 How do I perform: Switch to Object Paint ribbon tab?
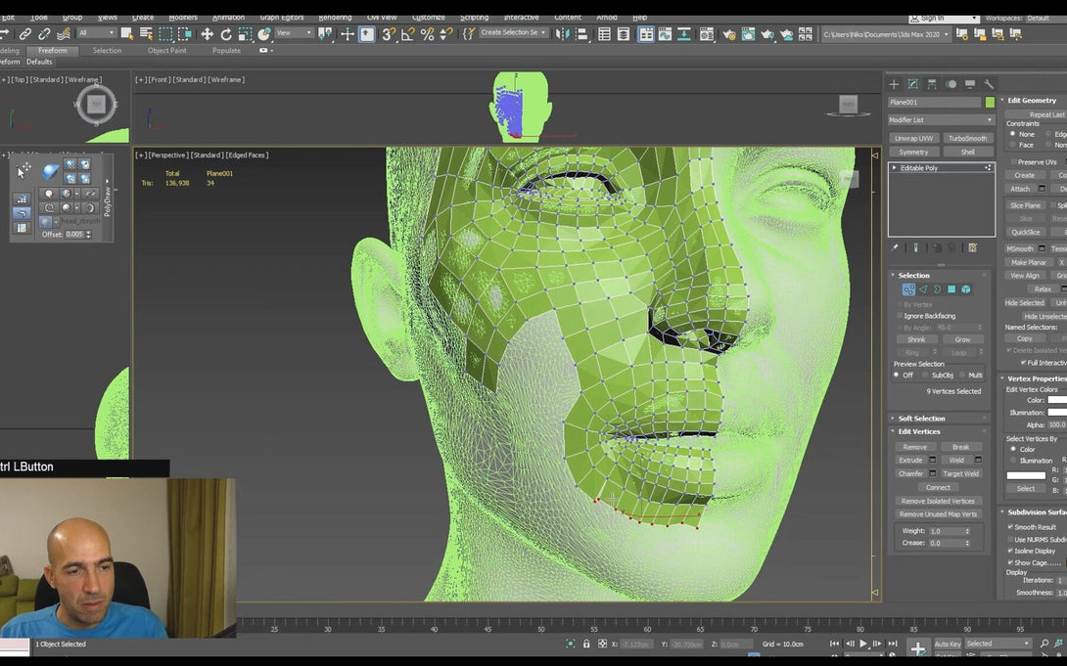(x=166, y=50)
